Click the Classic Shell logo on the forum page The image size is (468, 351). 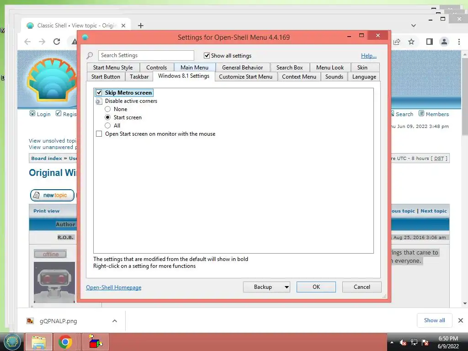coord(52,80)
